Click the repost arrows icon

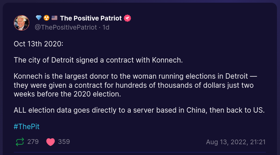[20, 142]
